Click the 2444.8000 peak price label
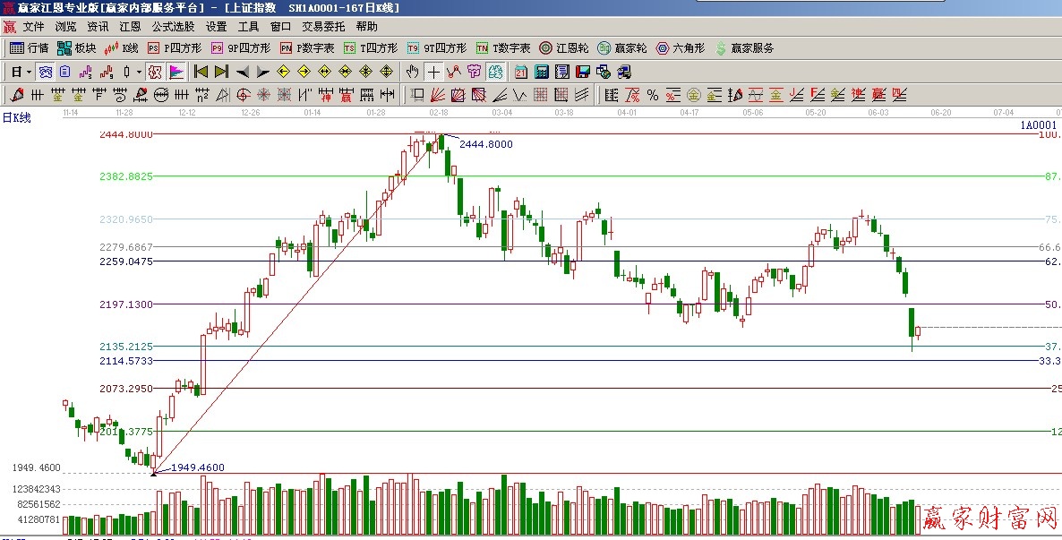Viewport: 1062px width, 540px height. tap(486, 144)
